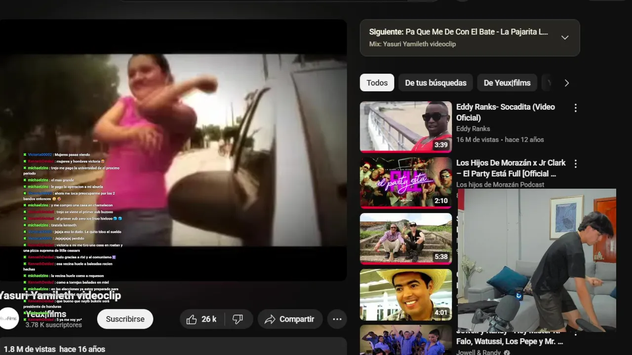
Task: Share the video via Compartir button
Action: [x=290, y=319]
